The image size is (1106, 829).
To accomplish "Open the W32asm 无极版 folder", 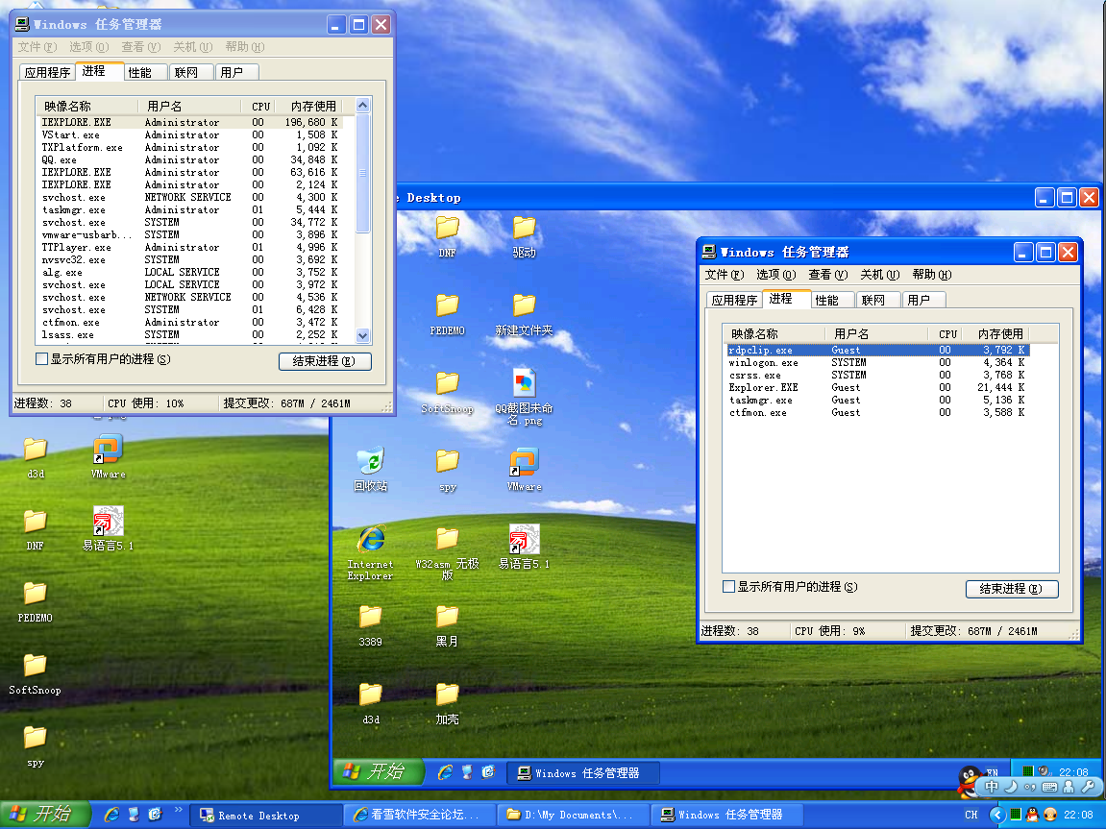I will [x=447, y=553].
